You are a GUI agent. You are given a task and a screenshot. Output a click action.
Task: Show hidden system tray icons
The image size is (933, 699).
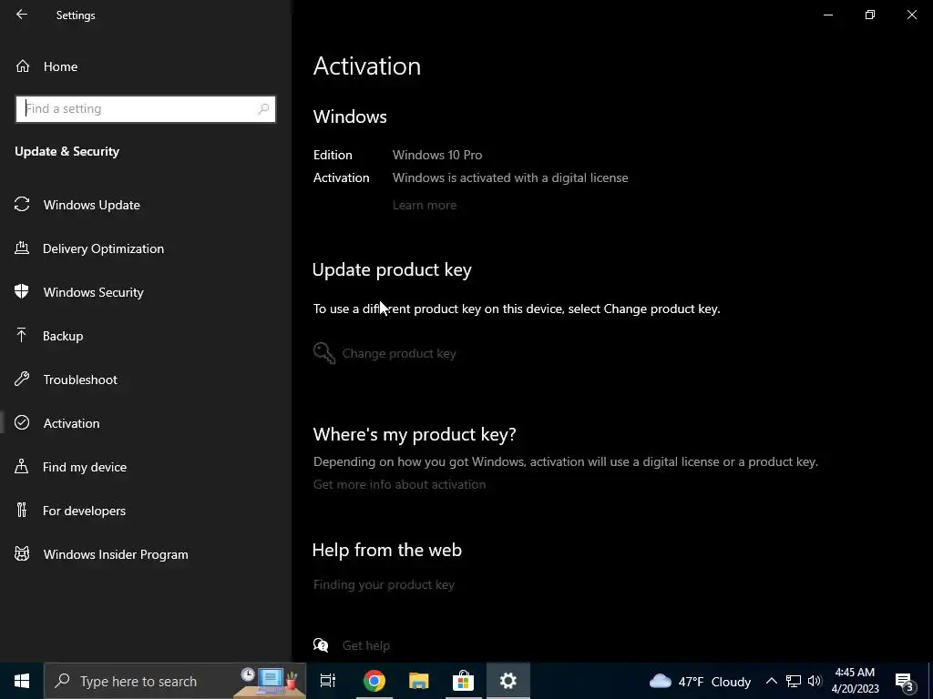[x=771, y=681]
